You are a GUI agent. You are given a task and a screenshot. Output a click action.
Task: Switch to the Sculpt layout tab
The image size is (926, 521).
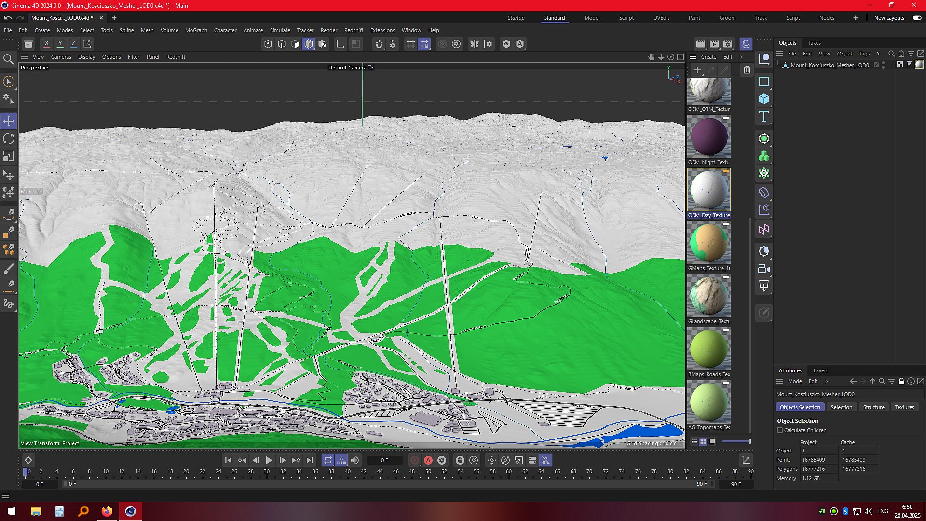point(626,18)
